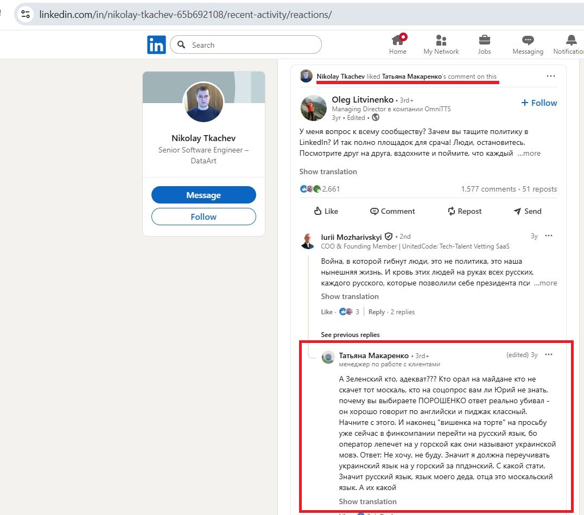The image size is (584, 515).
Task: See previous replies in comment thread
Action: pyautogui.click(x=350, y=335)
